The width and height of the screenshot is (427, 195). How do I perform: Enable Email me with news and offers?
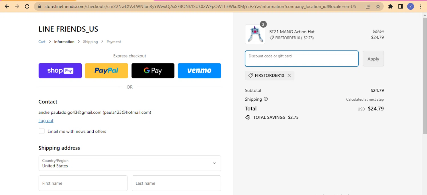tap(42, 131)
